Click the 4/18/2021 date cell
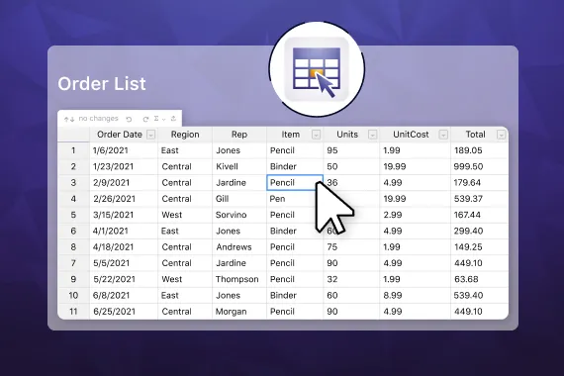This screenshot has width=564, height=376. [x=124, y=247]
